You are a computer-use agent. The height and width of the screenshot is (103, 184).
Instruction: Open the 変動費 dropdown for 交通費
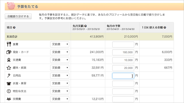(60, 60)
